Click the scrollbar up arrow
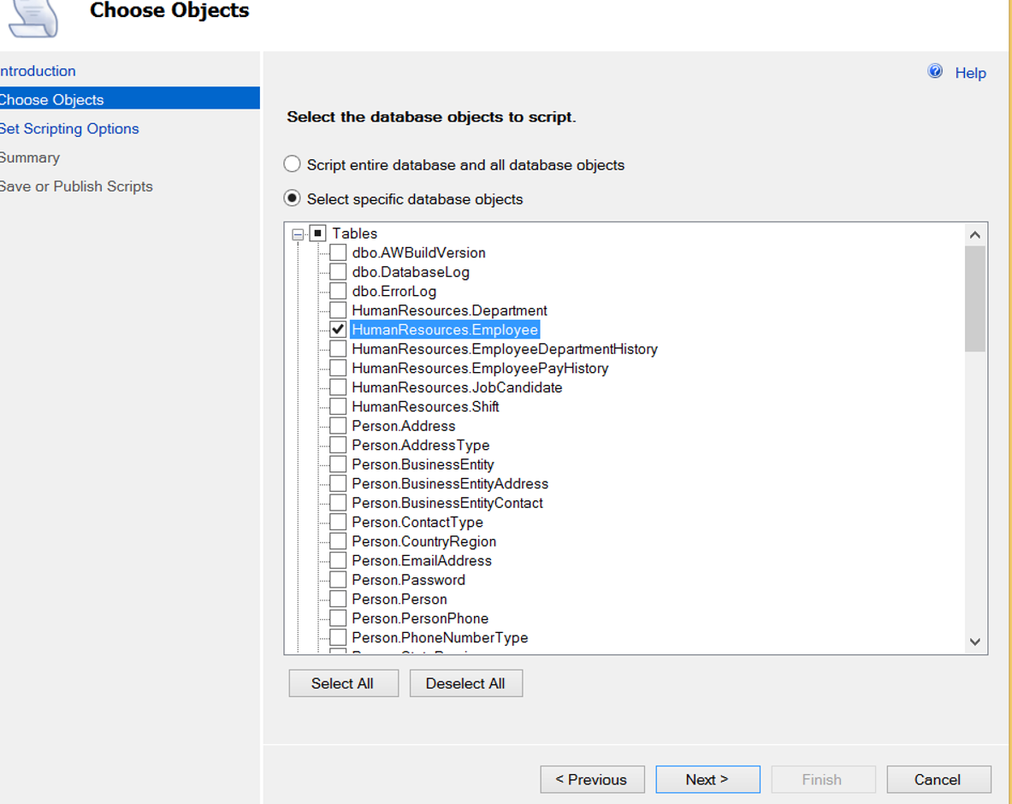This screenshot has width=1012, height=804. coord(975,235)
